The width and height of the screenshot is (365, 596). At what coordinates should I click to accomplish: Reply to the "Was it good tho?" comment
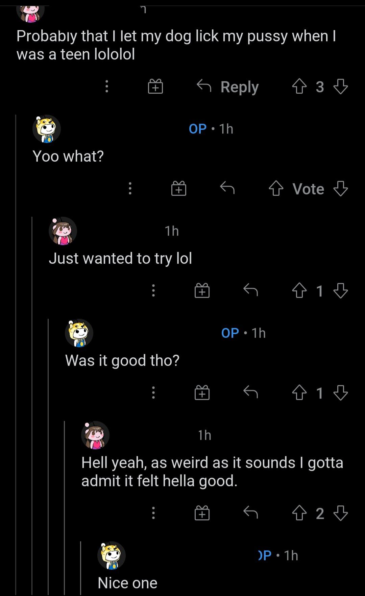click(250, 392)
